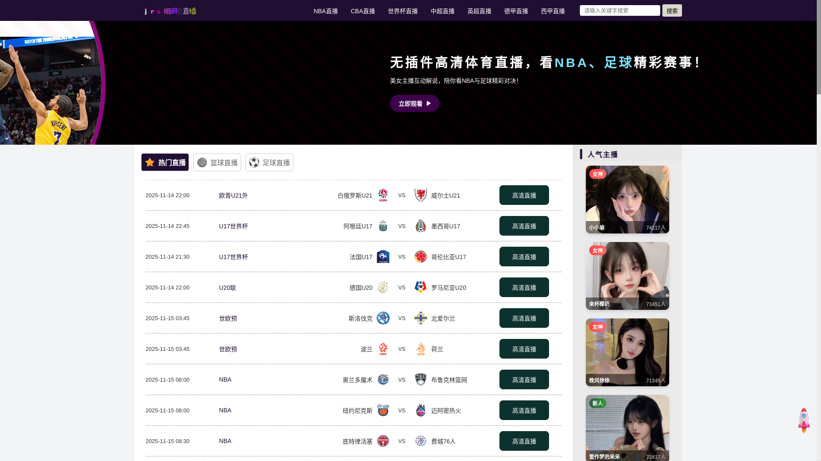The height and width of the screenshot is (461, 821).
Task: Watch 高清直播 for 斯洛伐克 vs 北爱尔兰
Action: (524, 318)
